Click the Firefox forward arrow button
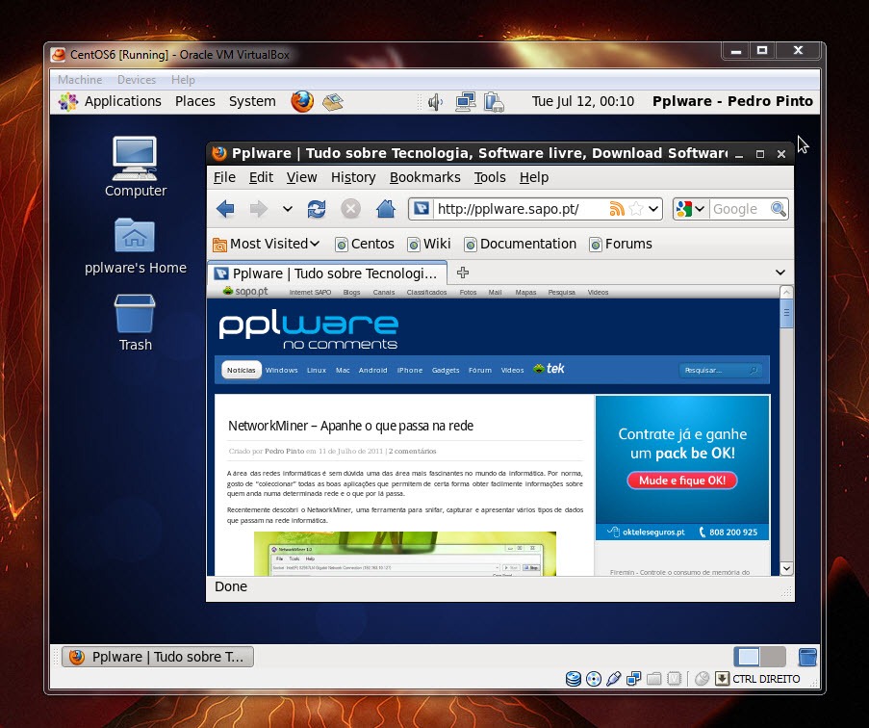 click(x=258, y=209)
